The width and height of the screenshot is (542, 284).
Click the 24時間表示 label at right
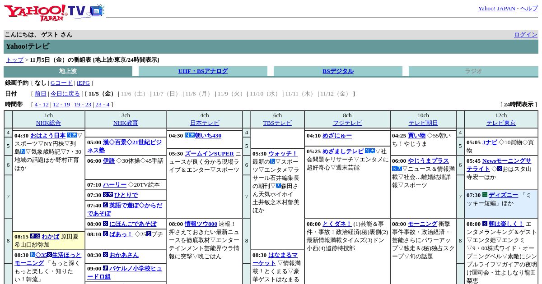pyautogui.click(x=519, y=105)
